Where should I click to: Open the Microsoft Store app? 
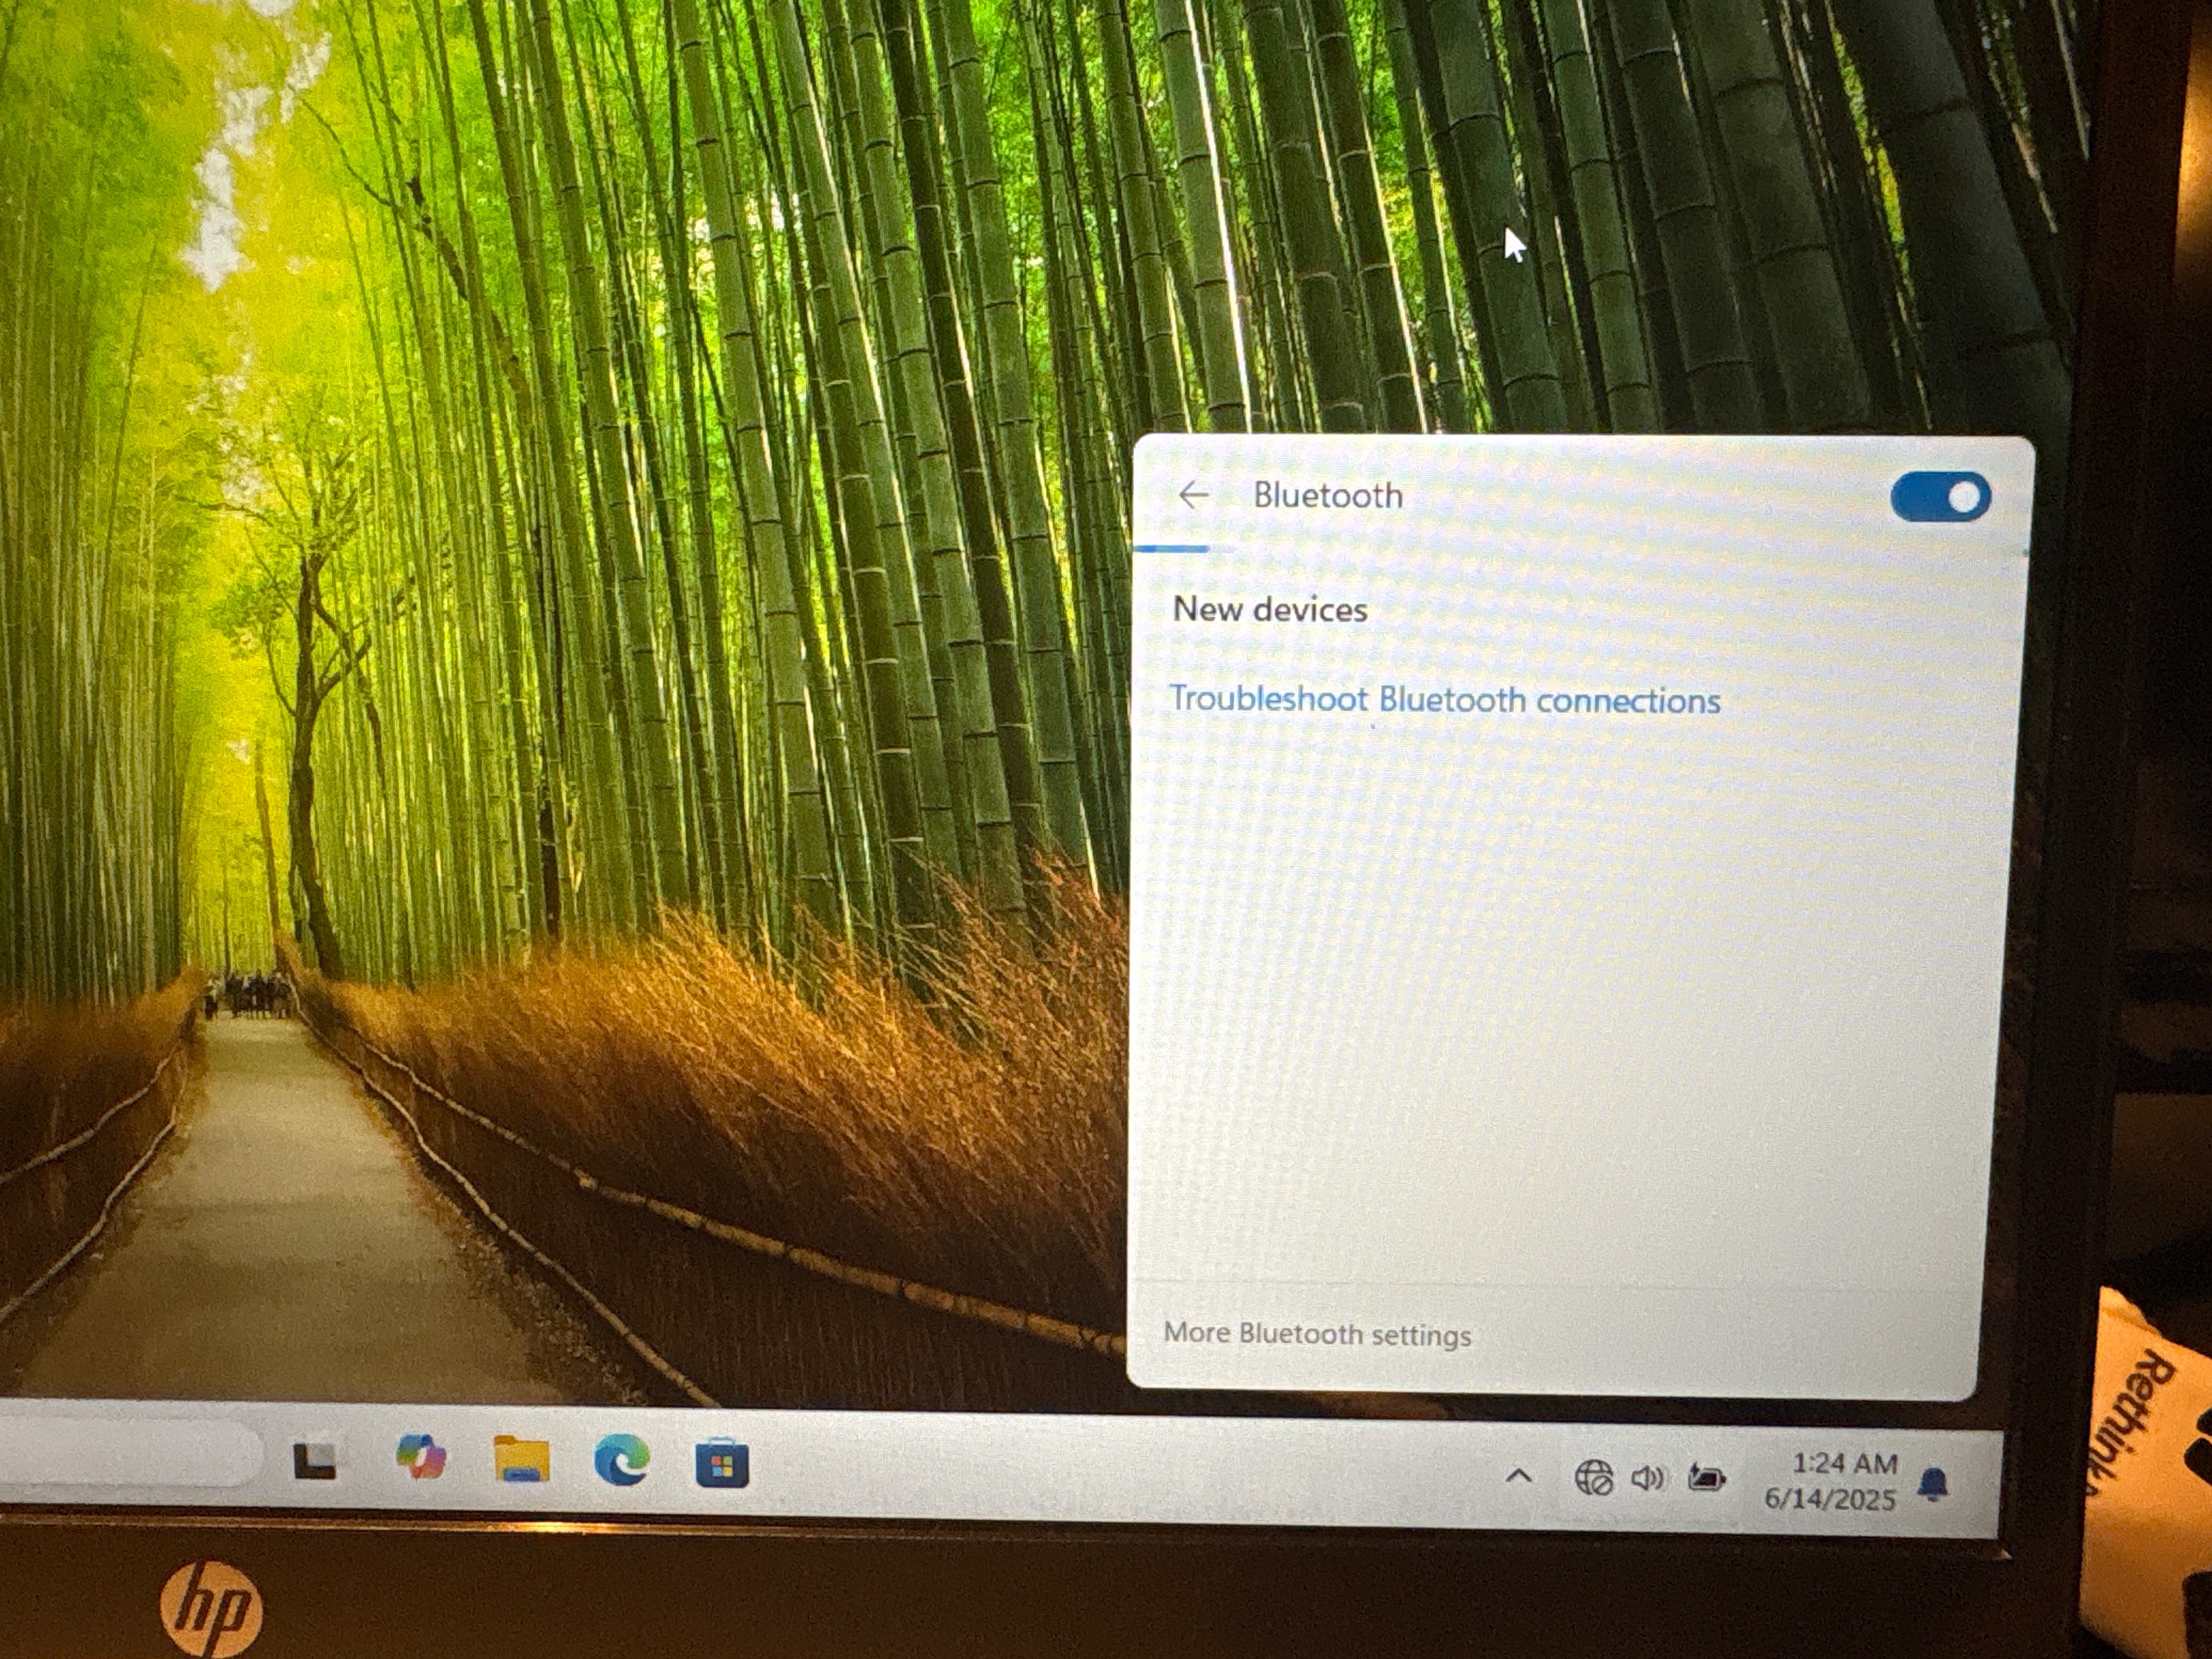[x=722, y=1464]
